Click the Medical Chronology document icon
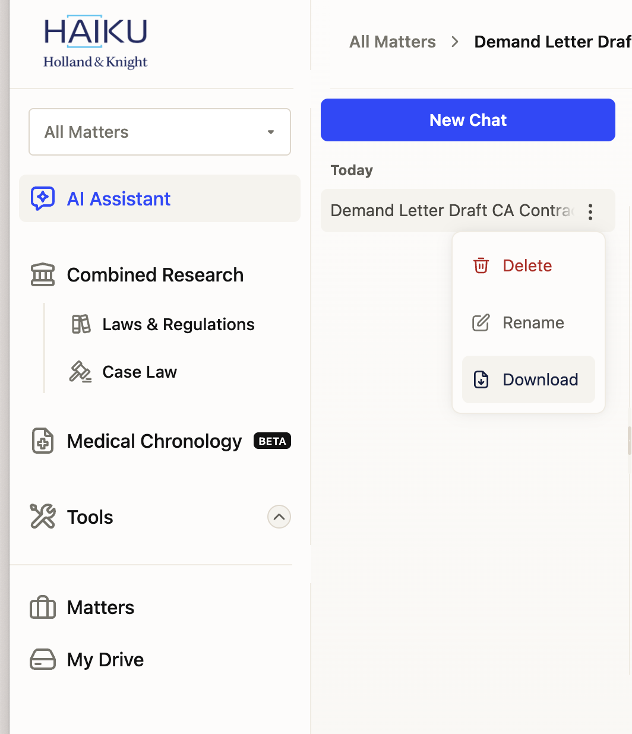This screenshot has height=734, width=632. coord(43,441)
